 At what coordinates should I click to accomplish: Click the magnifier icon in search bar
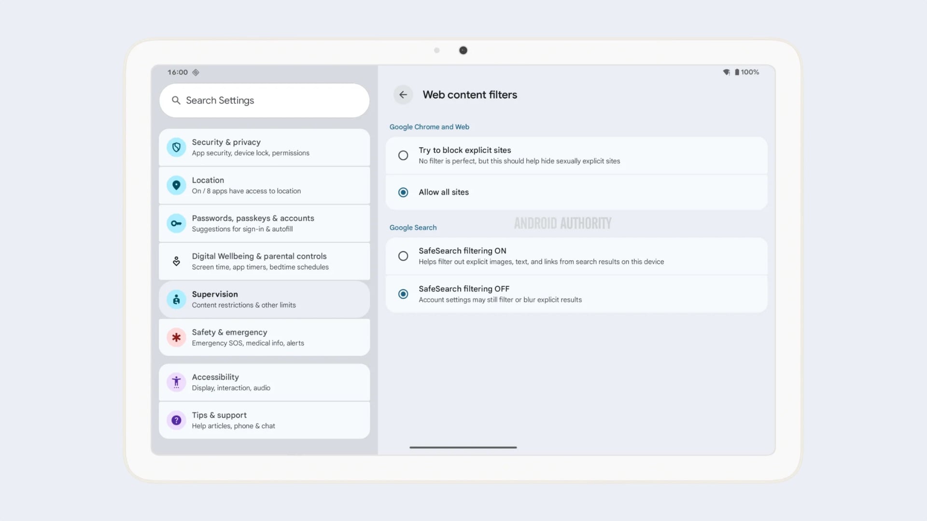(x=176, y=100)
